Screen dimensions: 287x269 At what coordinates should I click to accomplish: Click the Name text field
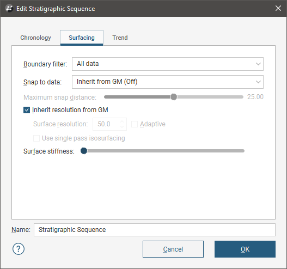(155, 230)
